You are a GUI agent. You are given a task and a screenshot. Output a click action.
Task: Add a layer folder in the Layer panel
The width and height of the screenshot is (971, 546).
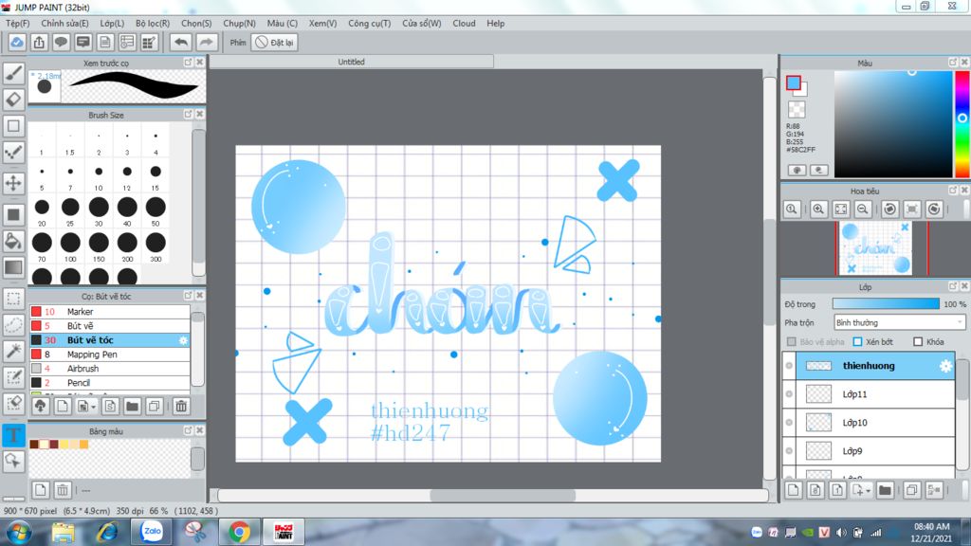[885, 490]
